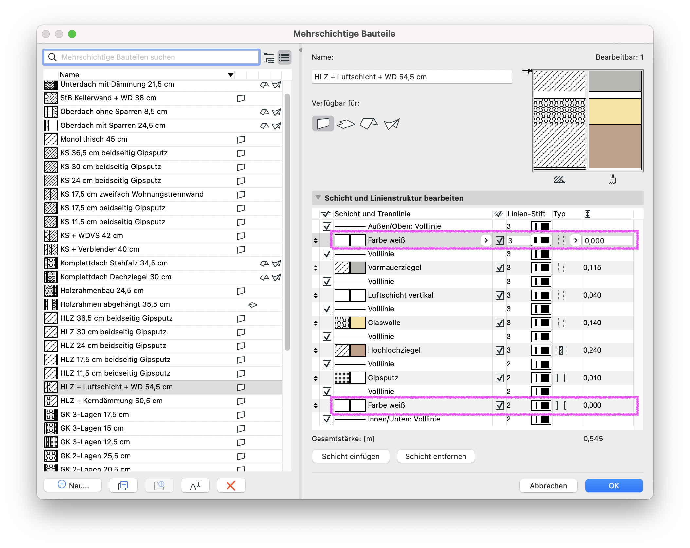Open the Name column sort dropdown arrow

tap(231, 75)
